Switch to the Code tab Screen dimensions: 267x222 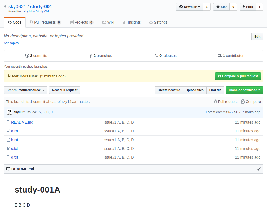click(x=15, y=22)
